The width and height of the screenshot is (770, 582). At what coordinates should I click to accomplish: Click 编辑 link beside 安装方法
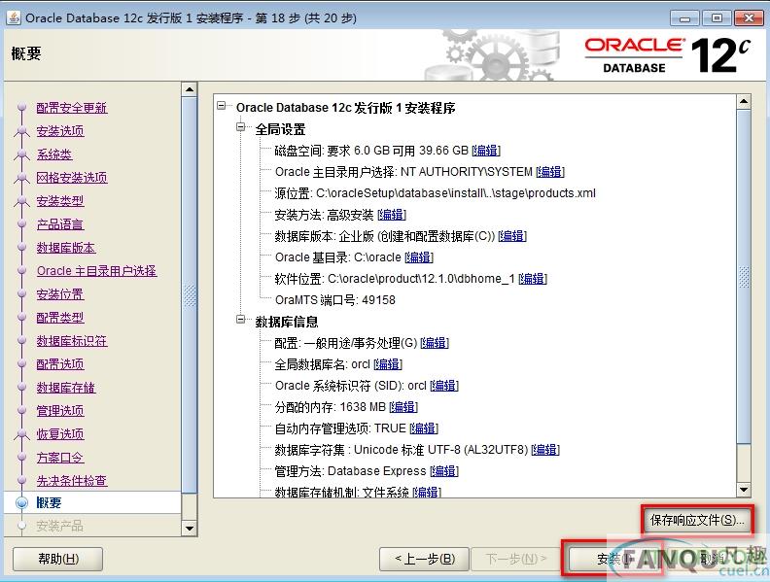click(x=392, y=215)
